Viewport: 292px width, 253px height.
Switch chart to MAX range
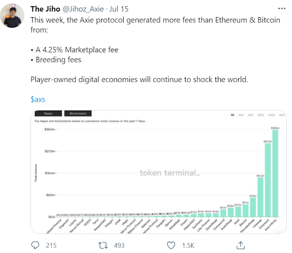pos(282,115)
